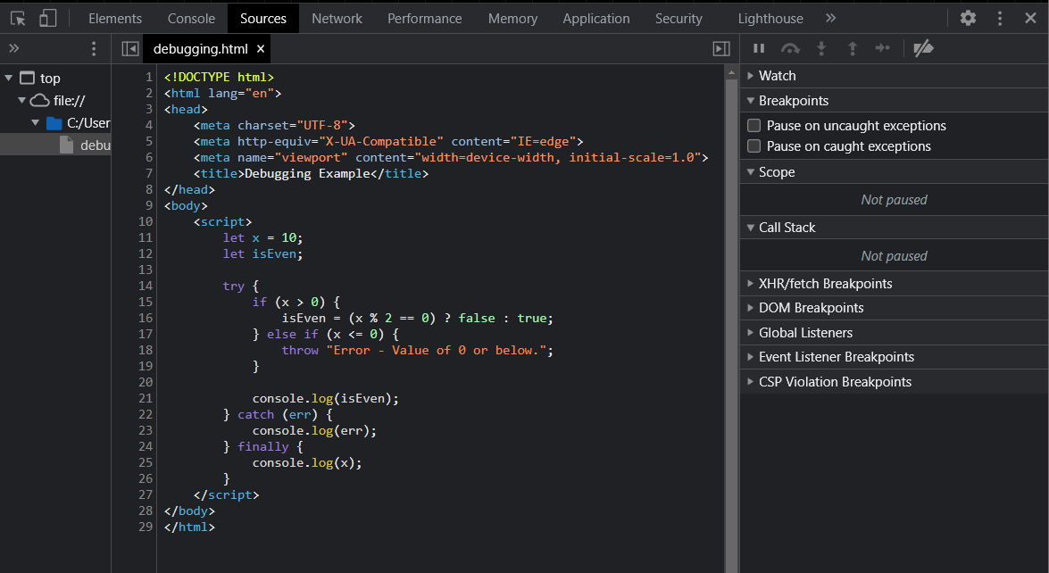Expand navigator tabs with double chevron
This screenshot has height=573, width=1049.
[13, 48]
